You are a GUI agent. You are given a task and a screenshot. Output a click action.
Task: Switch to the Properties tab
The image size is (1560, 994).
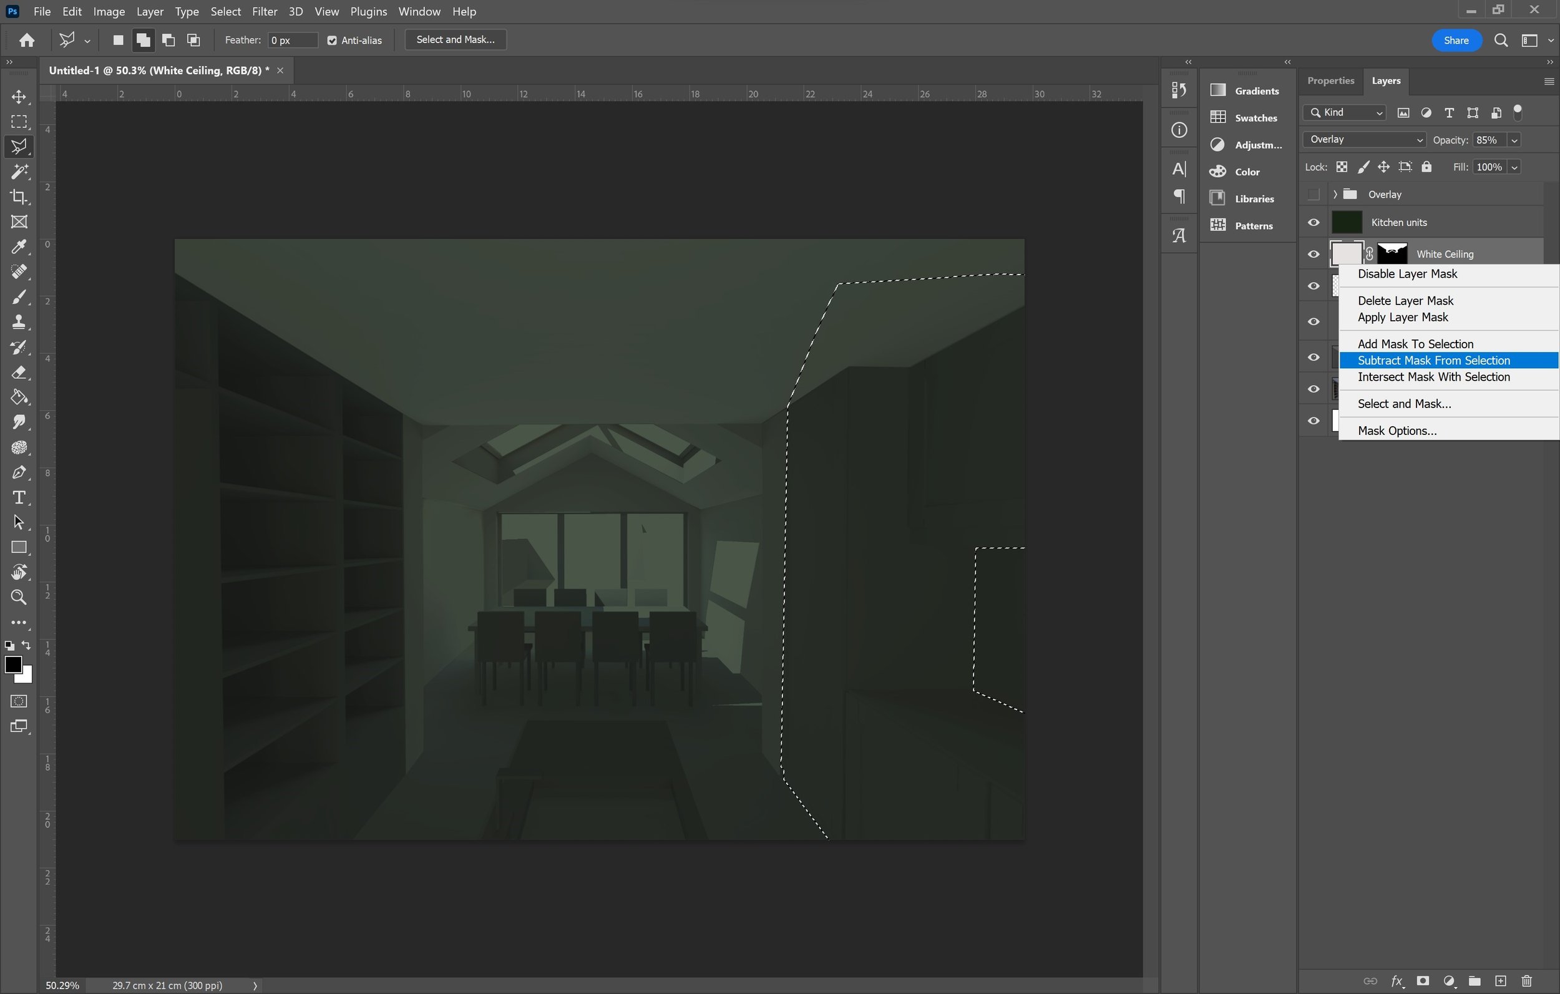coord(1330,81)
